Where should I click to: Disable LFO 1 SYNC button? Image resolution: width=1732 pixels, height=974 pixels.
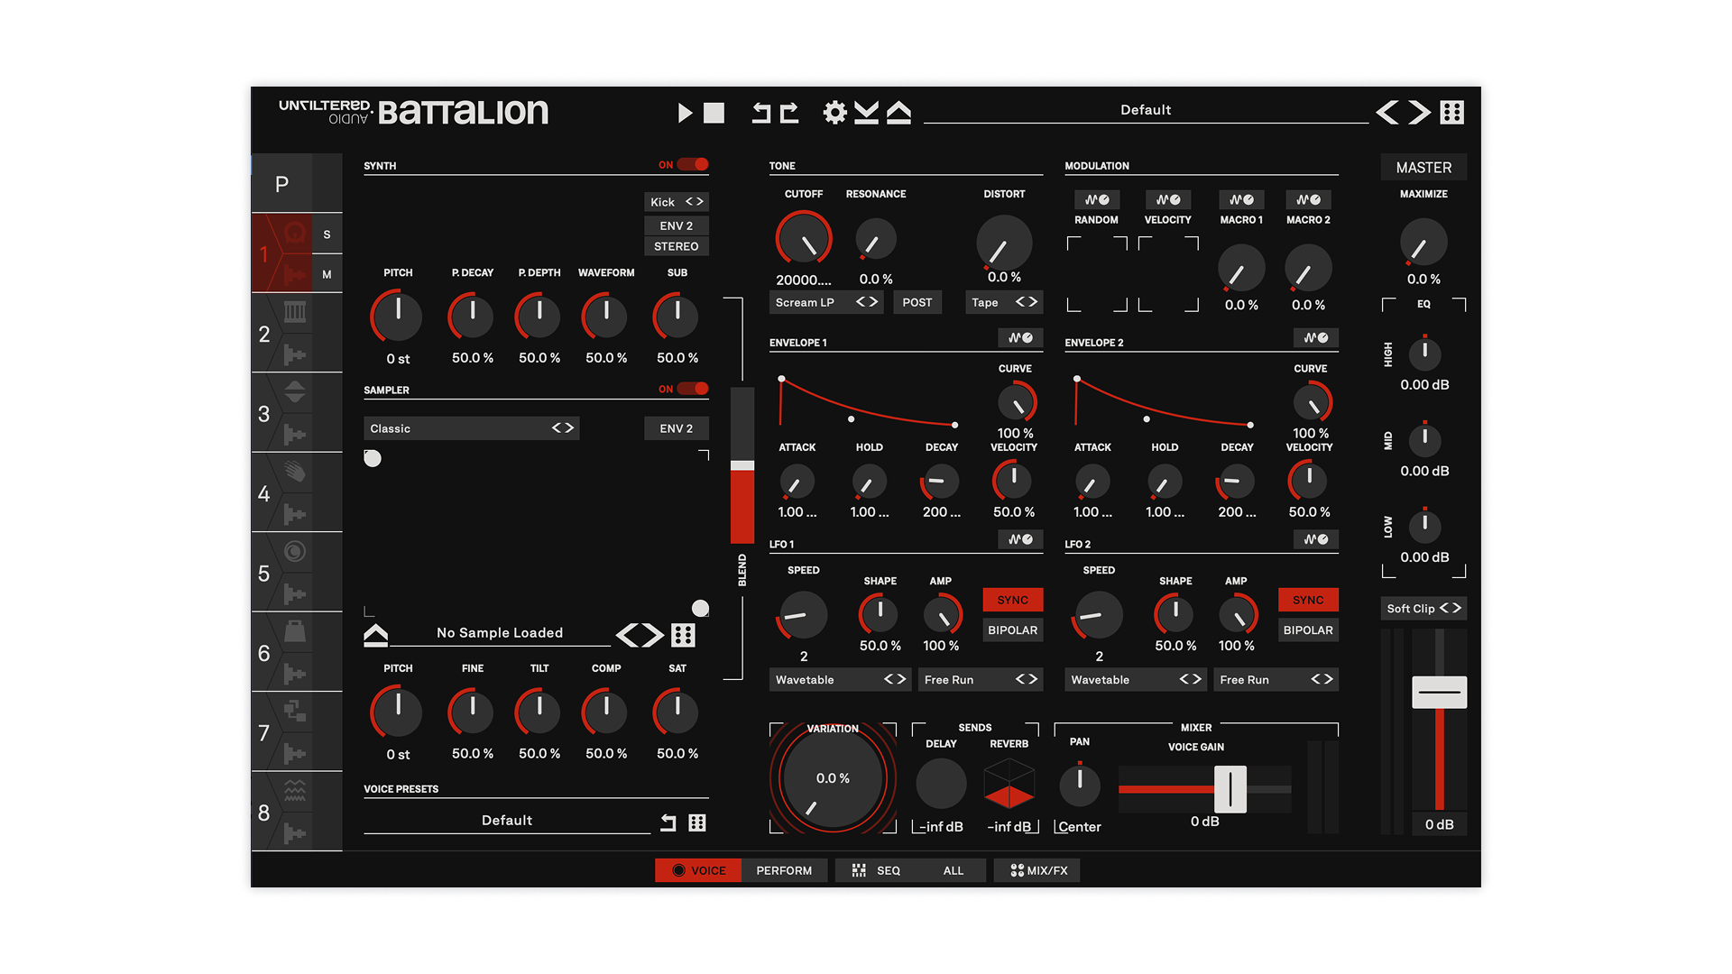pyautogui.click(x=1012, y=600)
